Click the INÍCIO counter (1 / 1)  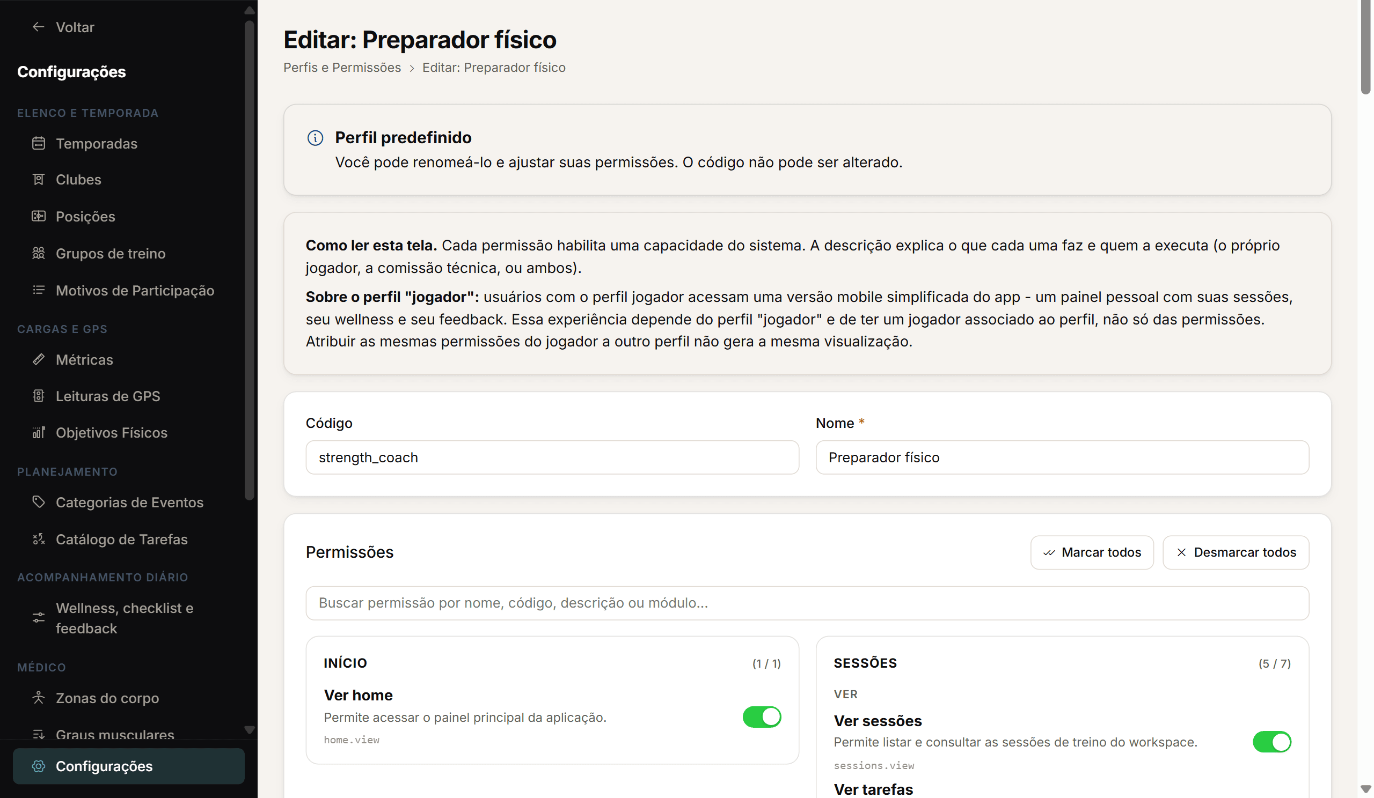tap(766, 663)
